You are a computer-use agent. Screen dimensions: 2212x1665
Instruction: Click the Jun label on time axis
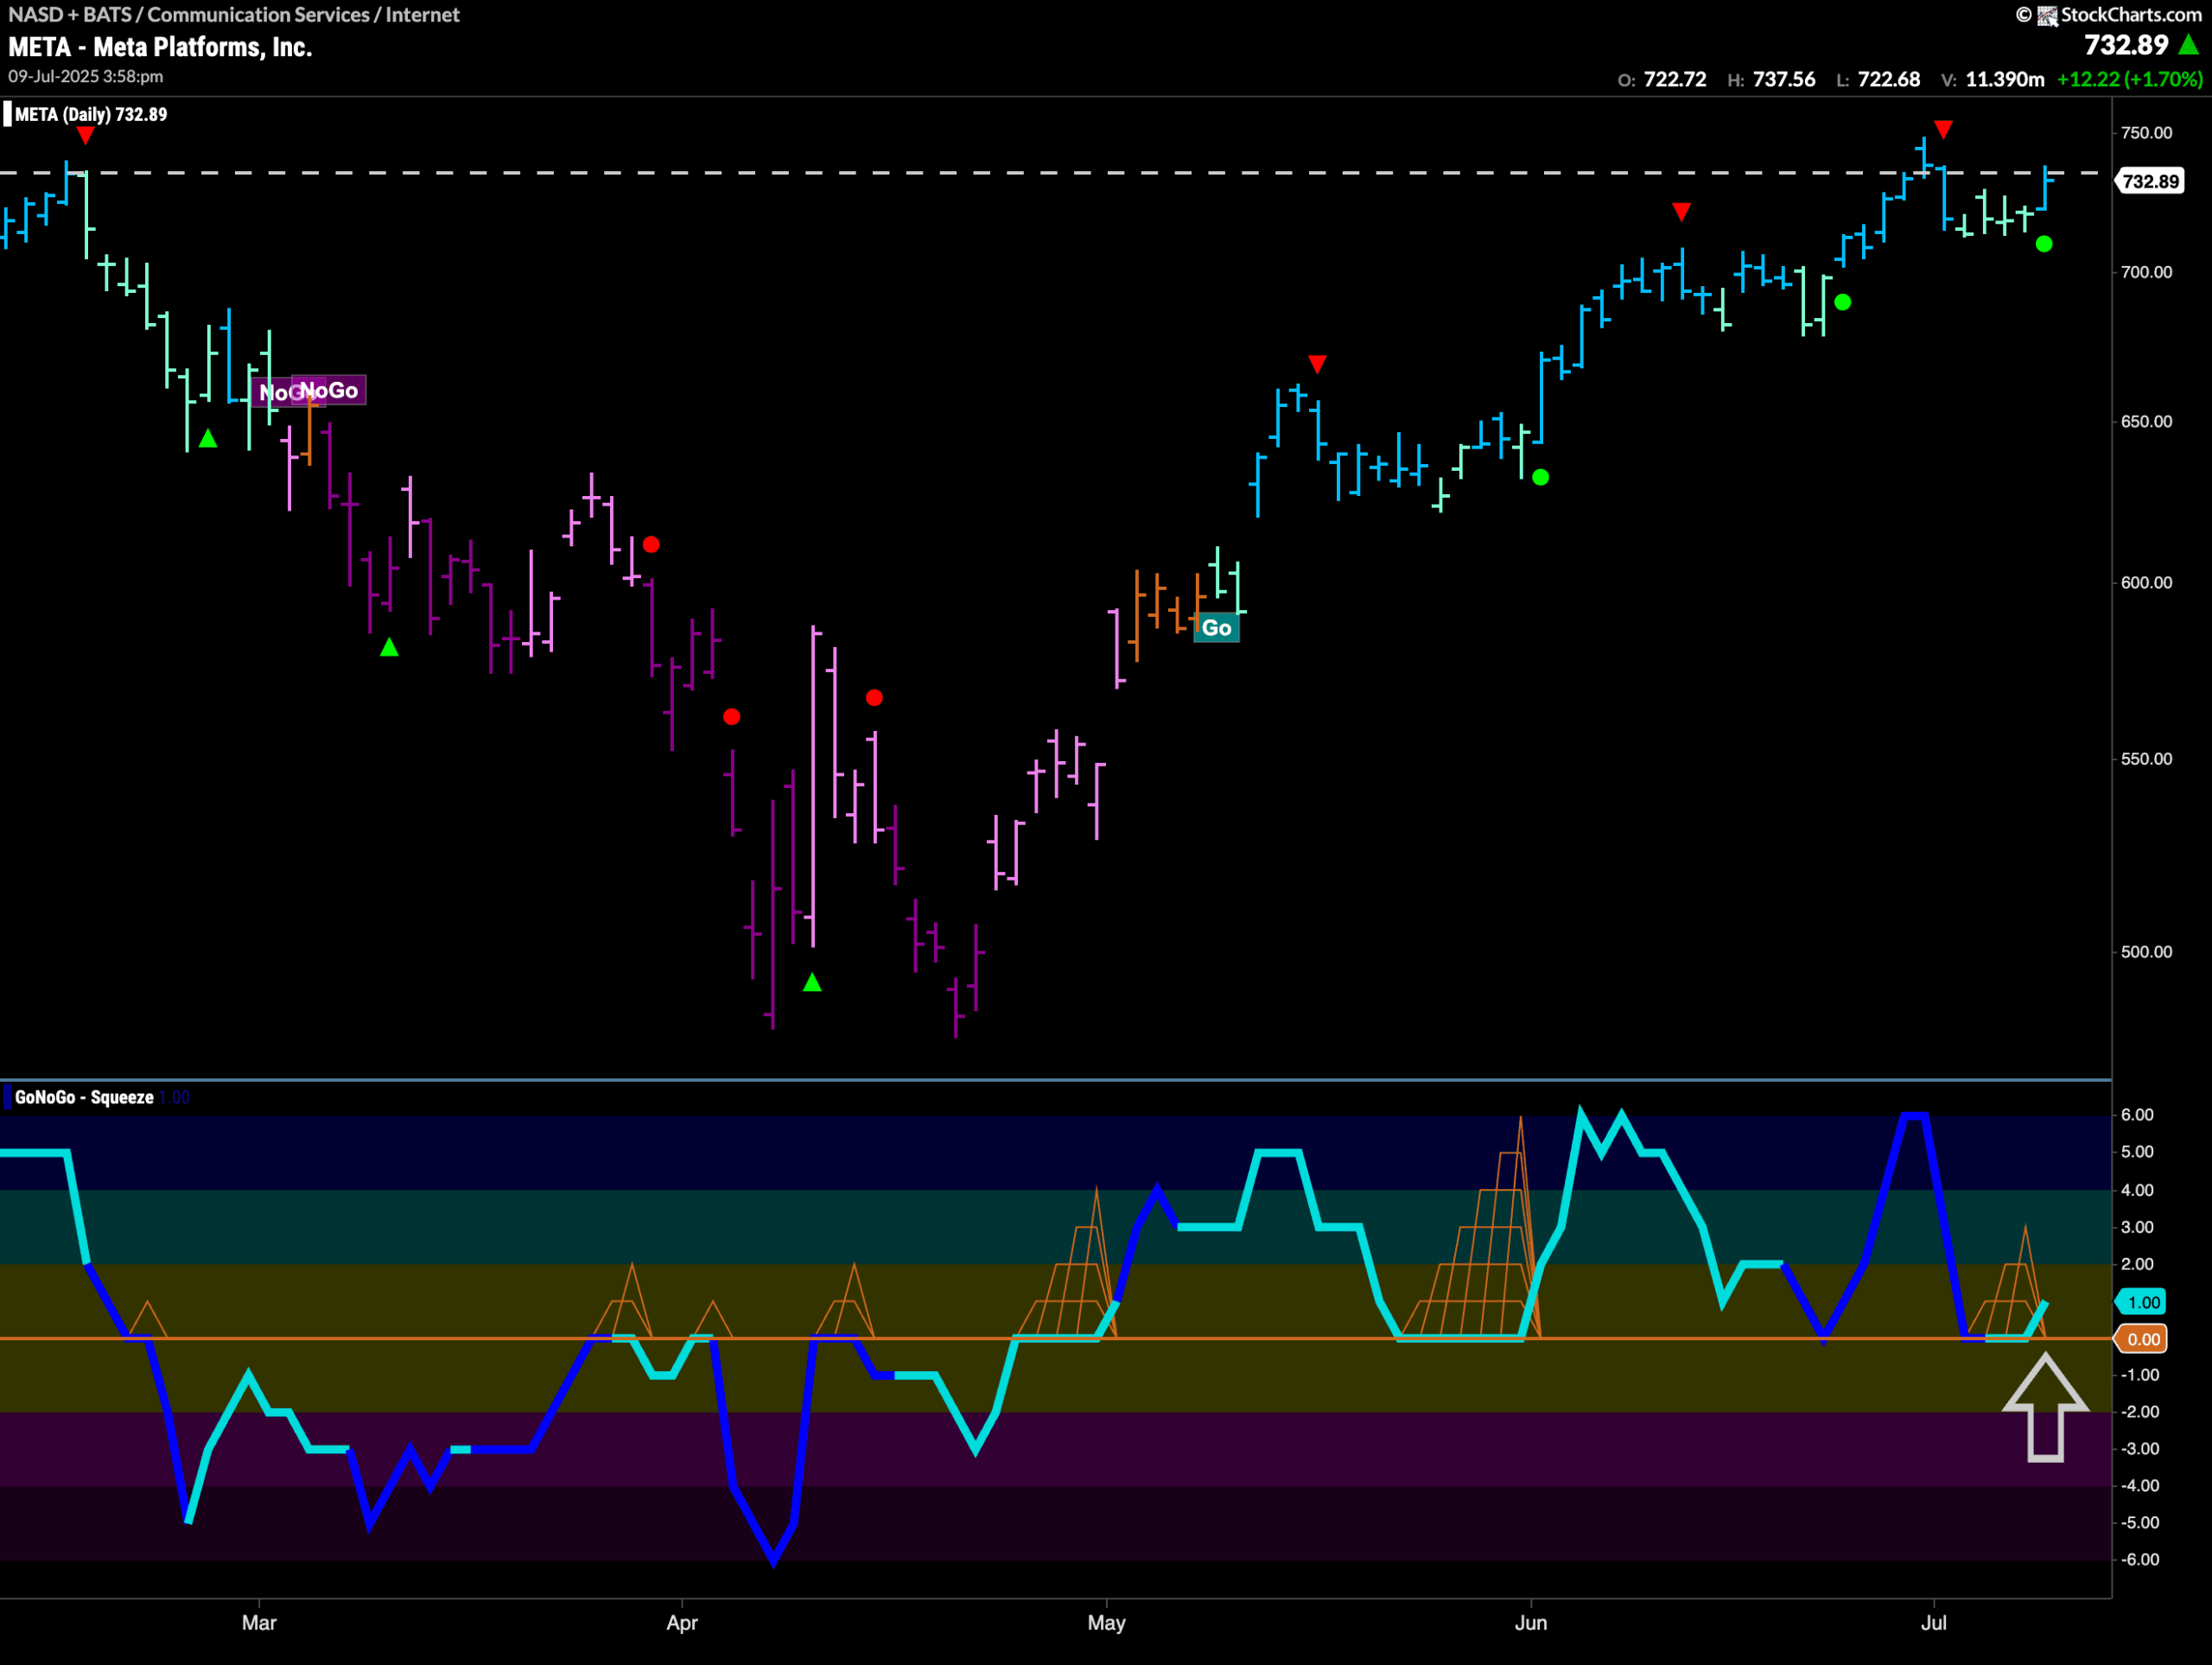[1530, 1622]
